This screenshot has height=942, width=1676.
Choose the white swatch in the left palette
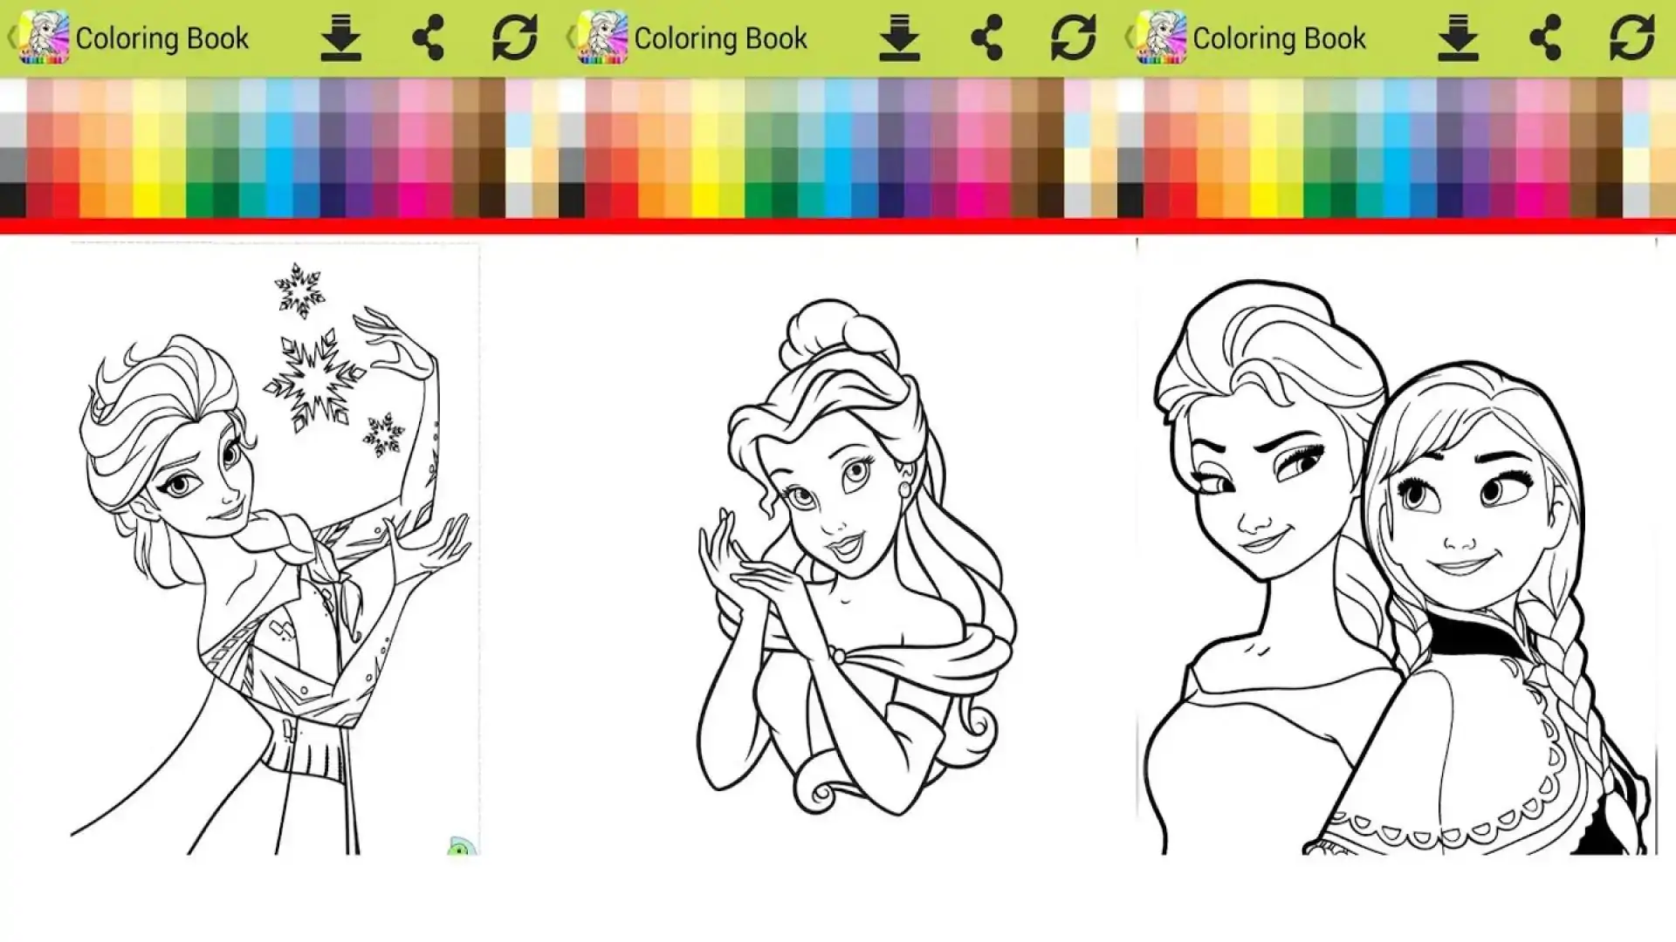click(x=13, y=95)
